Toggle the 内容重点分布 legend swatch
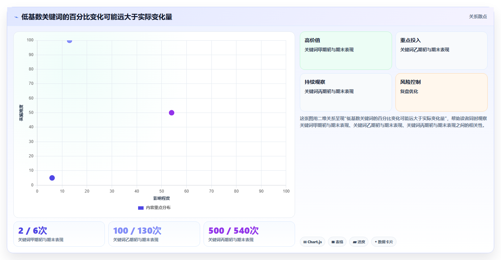 click(x=140, y=208)
